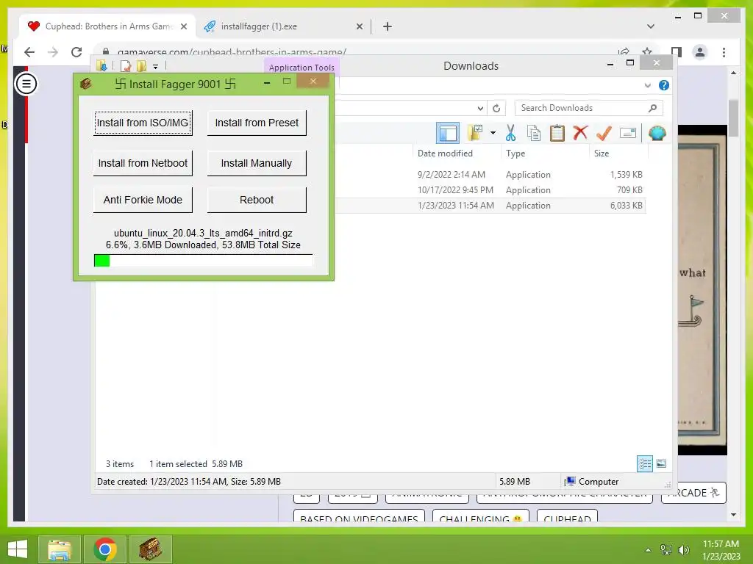Click the installer window title bar icon

tap(86, 84)
